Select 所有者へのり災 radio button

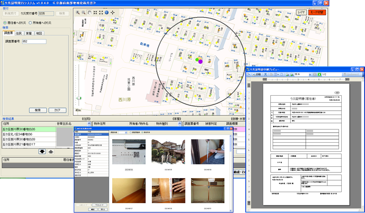pos(31,23)
